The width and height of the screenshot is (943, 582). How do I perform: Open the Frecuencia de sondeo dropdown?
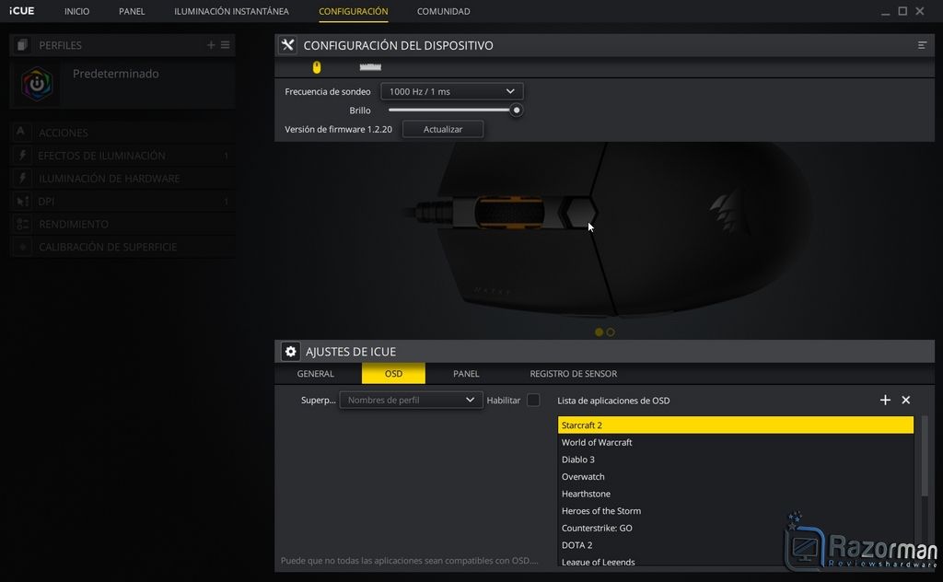451,91
